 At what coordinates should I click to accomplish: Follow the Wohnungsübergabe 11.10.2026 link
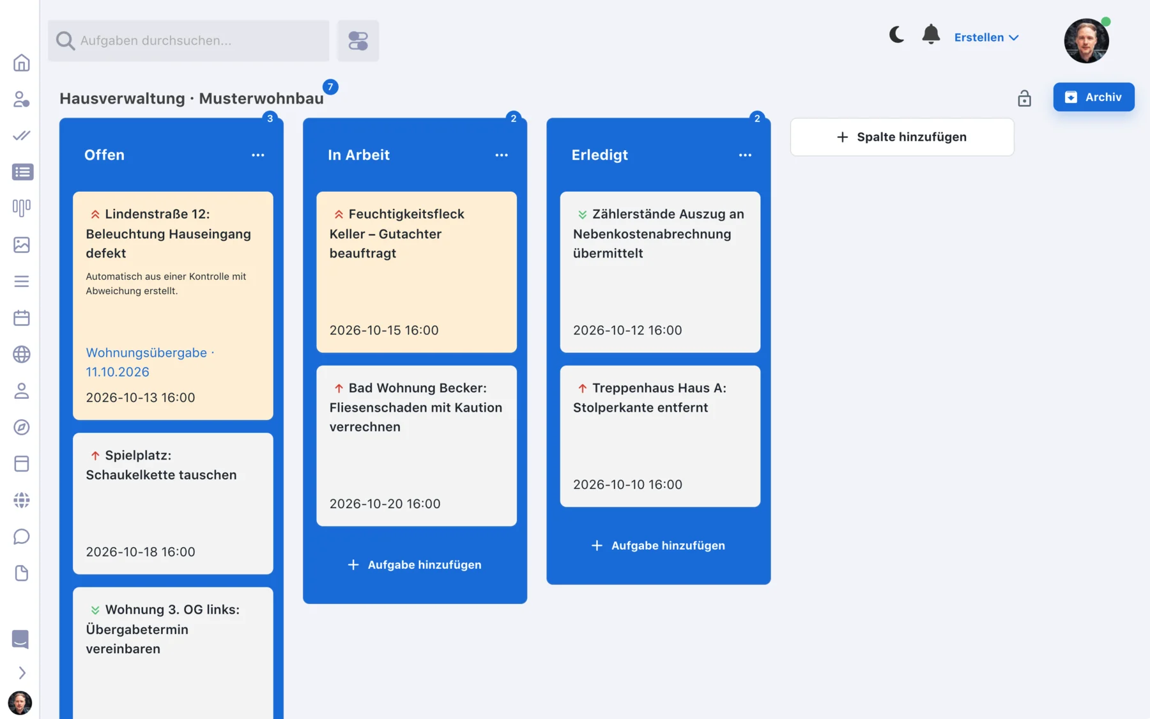(x=150, y=362)
